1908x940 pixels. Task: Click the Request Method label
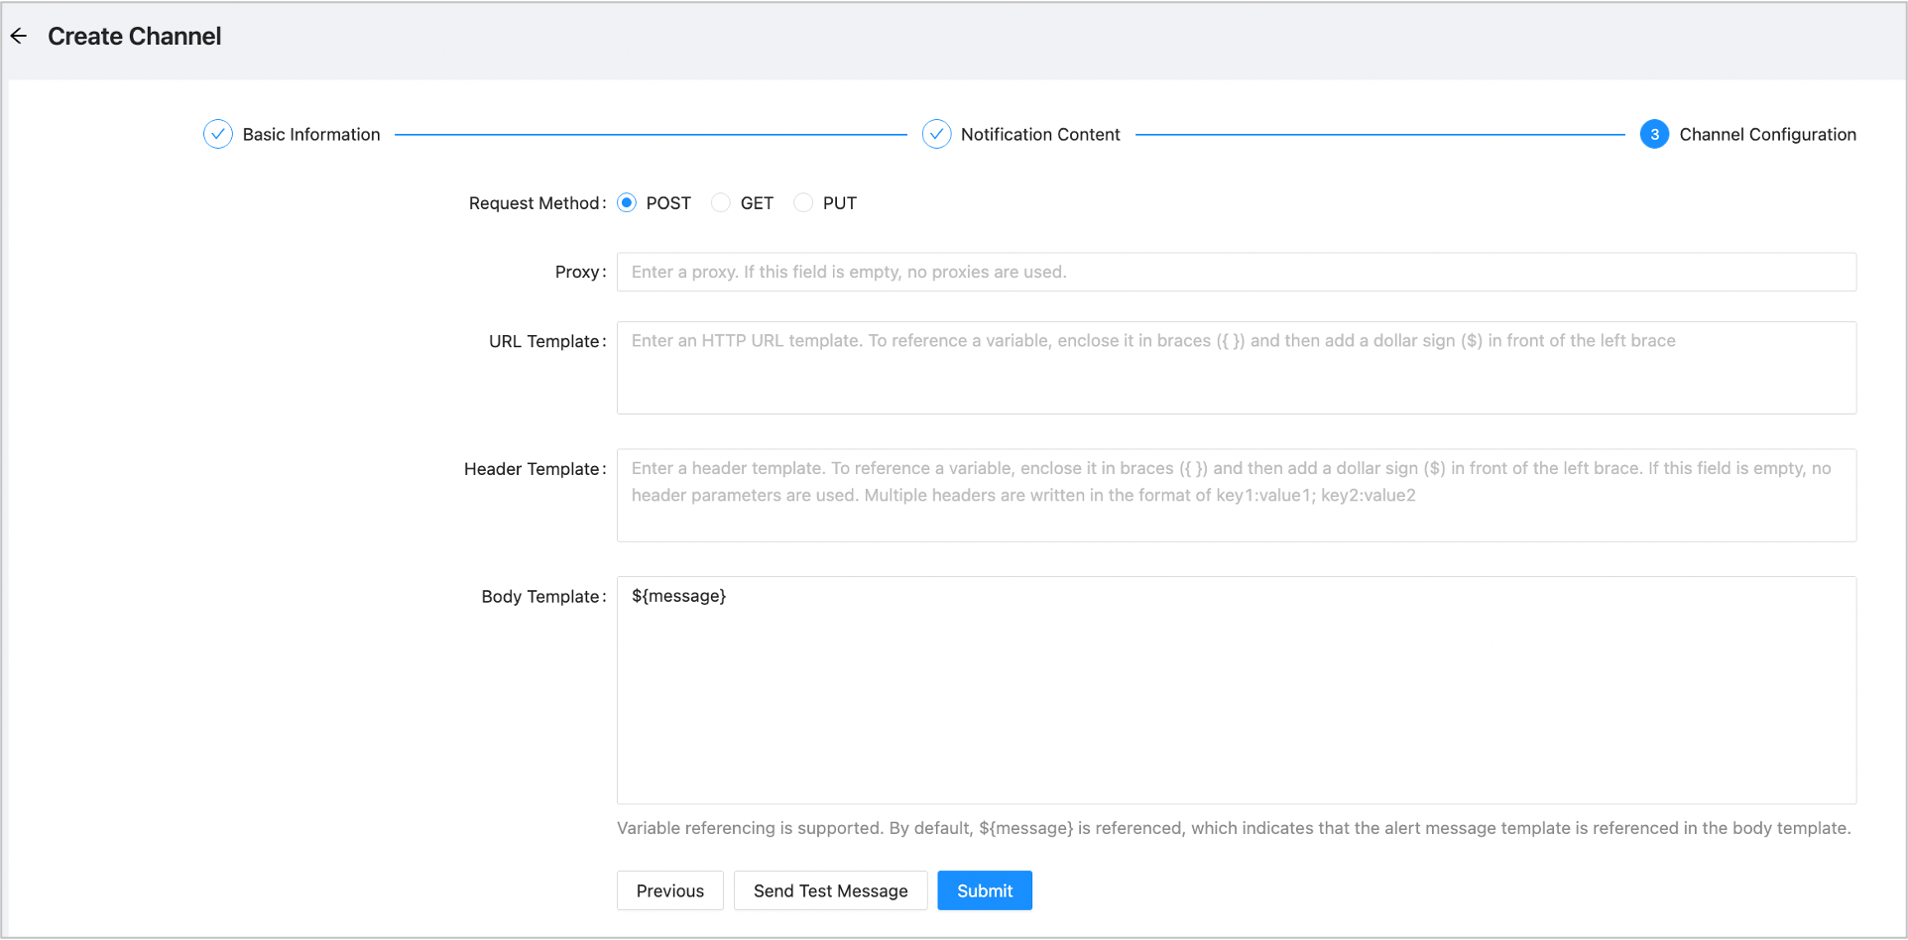[536, 203]
